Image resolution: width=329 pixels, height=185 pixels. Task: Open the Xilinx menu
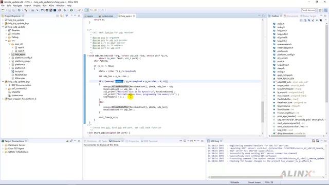(x=51, y=6)
